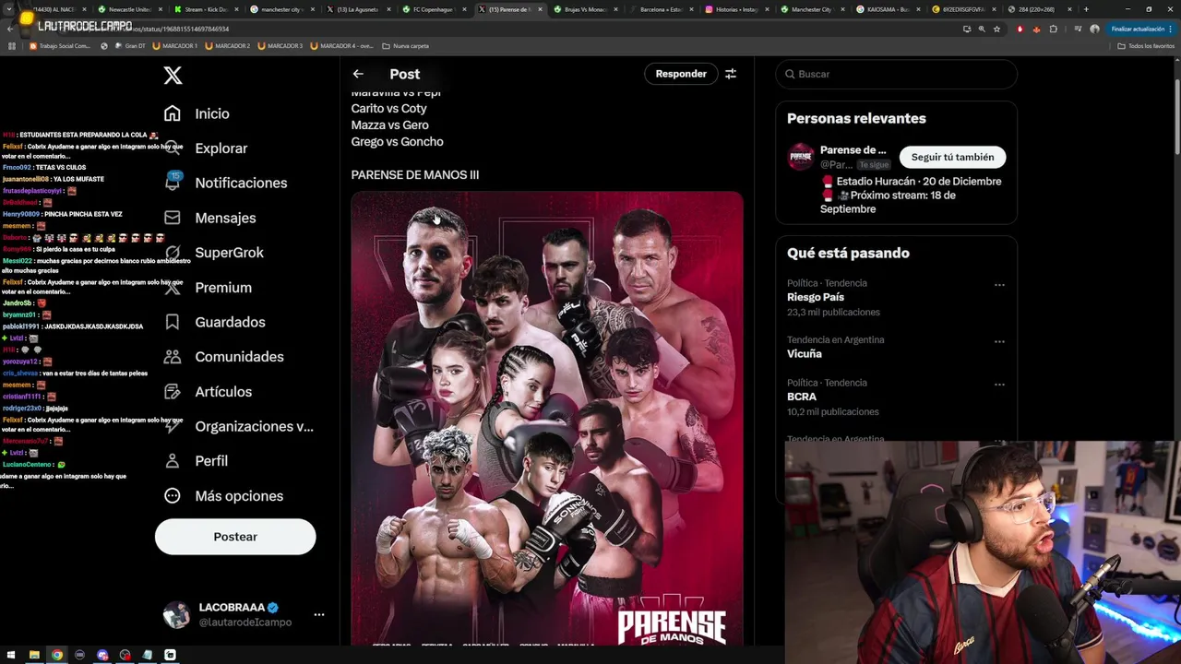Click the Parense de Manos avatar

[x=801, y=157]
